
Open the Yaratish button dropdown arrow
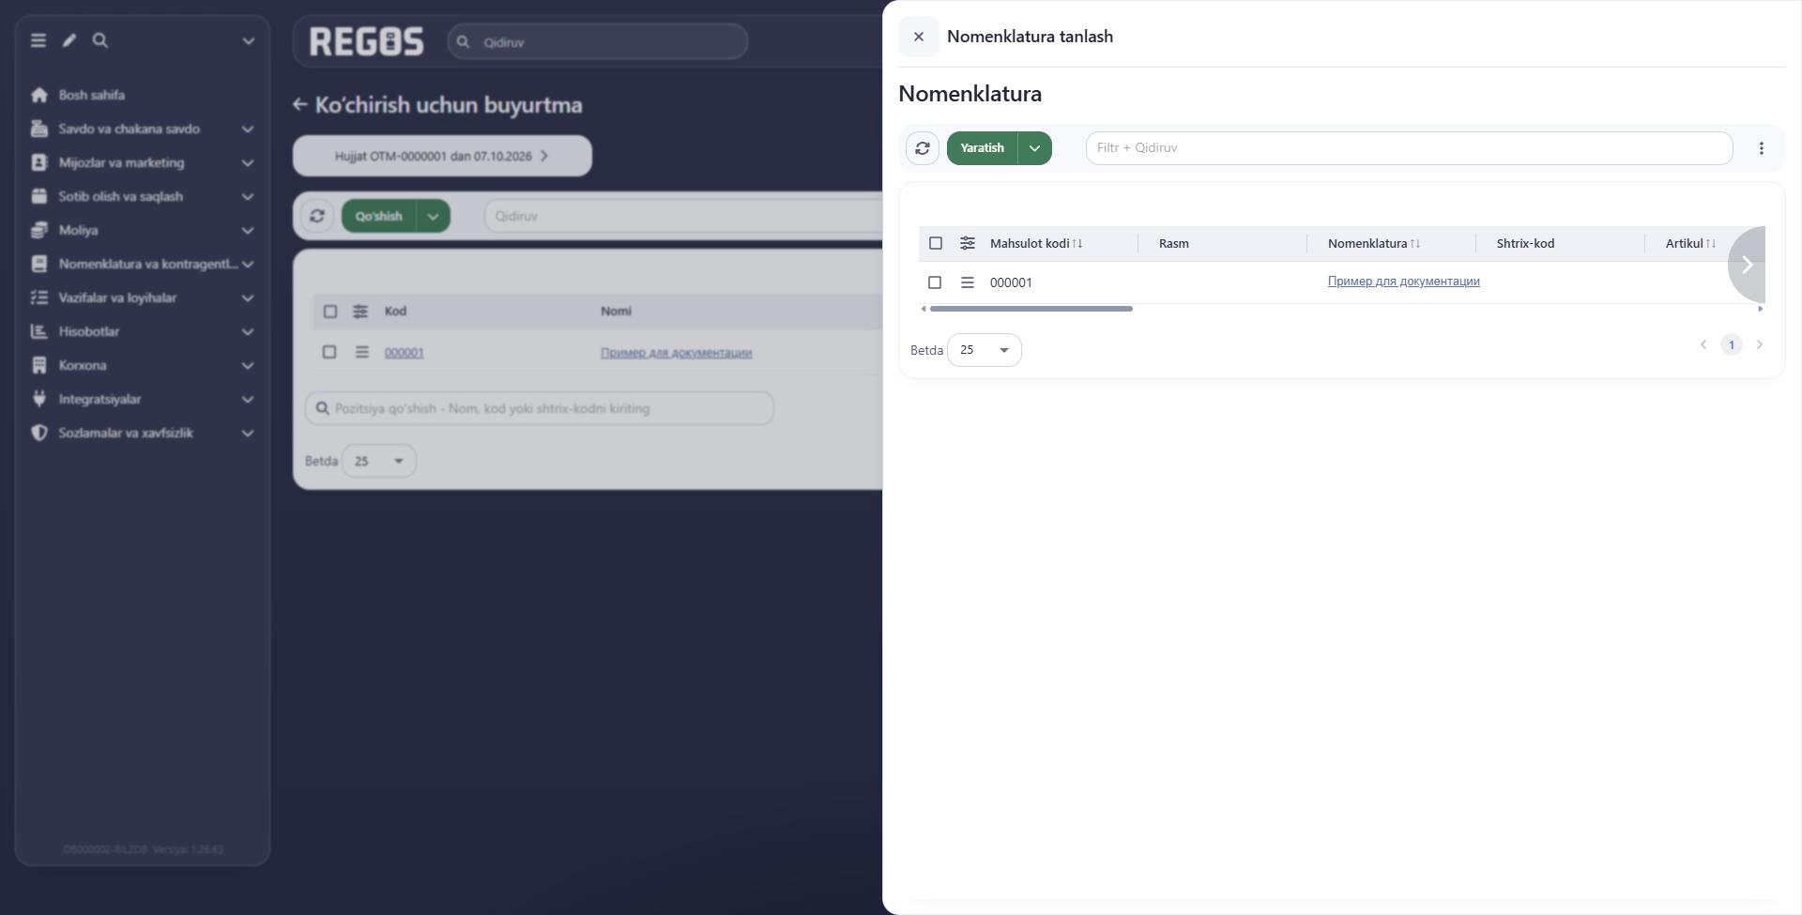[x=1034, y=148]
